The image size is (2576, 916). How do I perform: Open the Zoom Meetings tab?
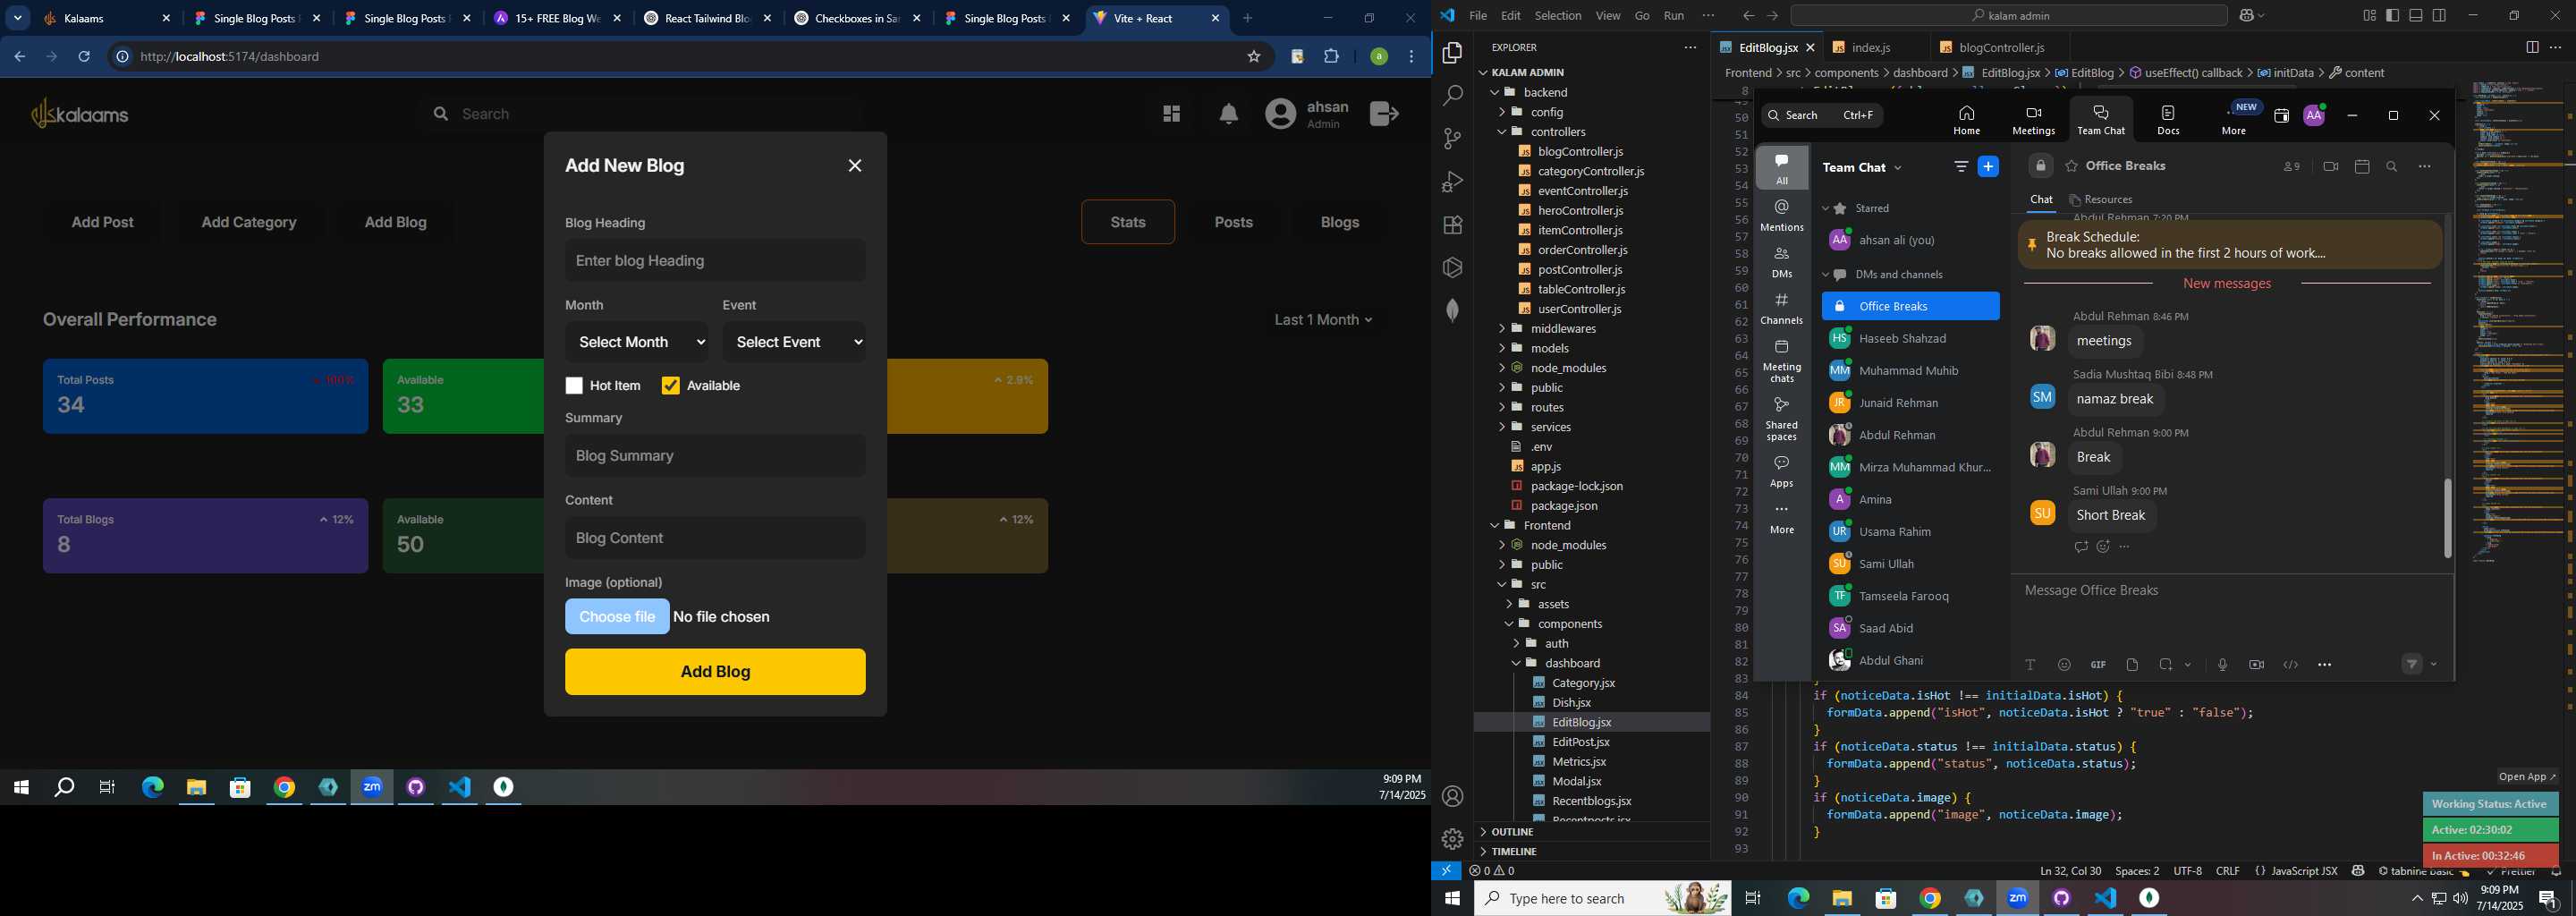2033,120
